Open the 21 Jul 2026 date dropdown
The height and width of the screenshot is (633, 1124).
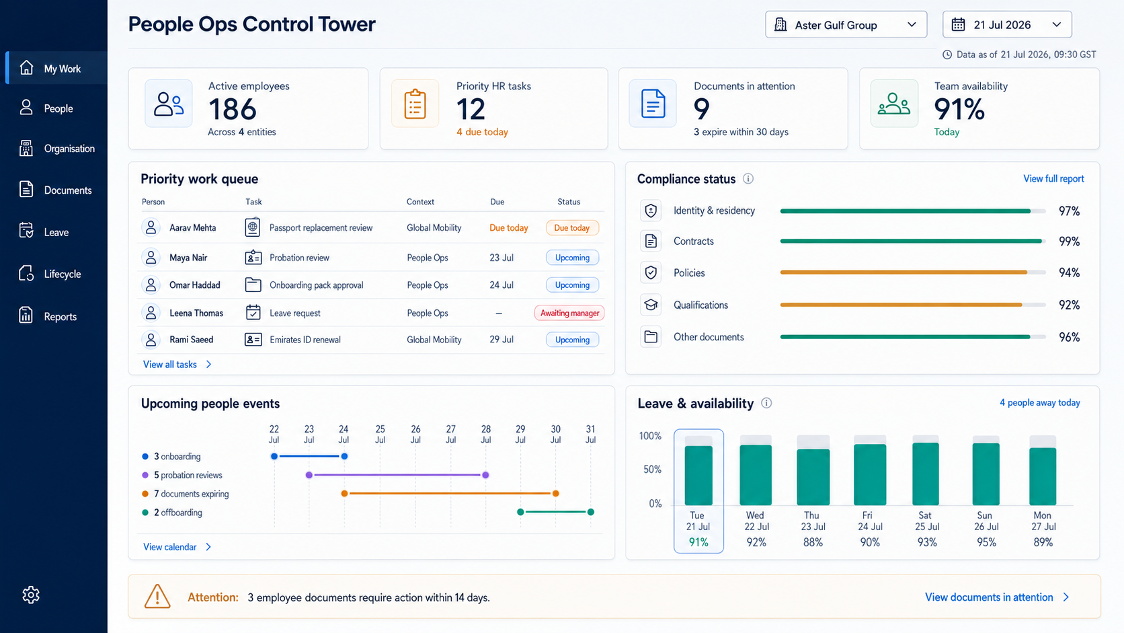click(x=1007, y=25)
